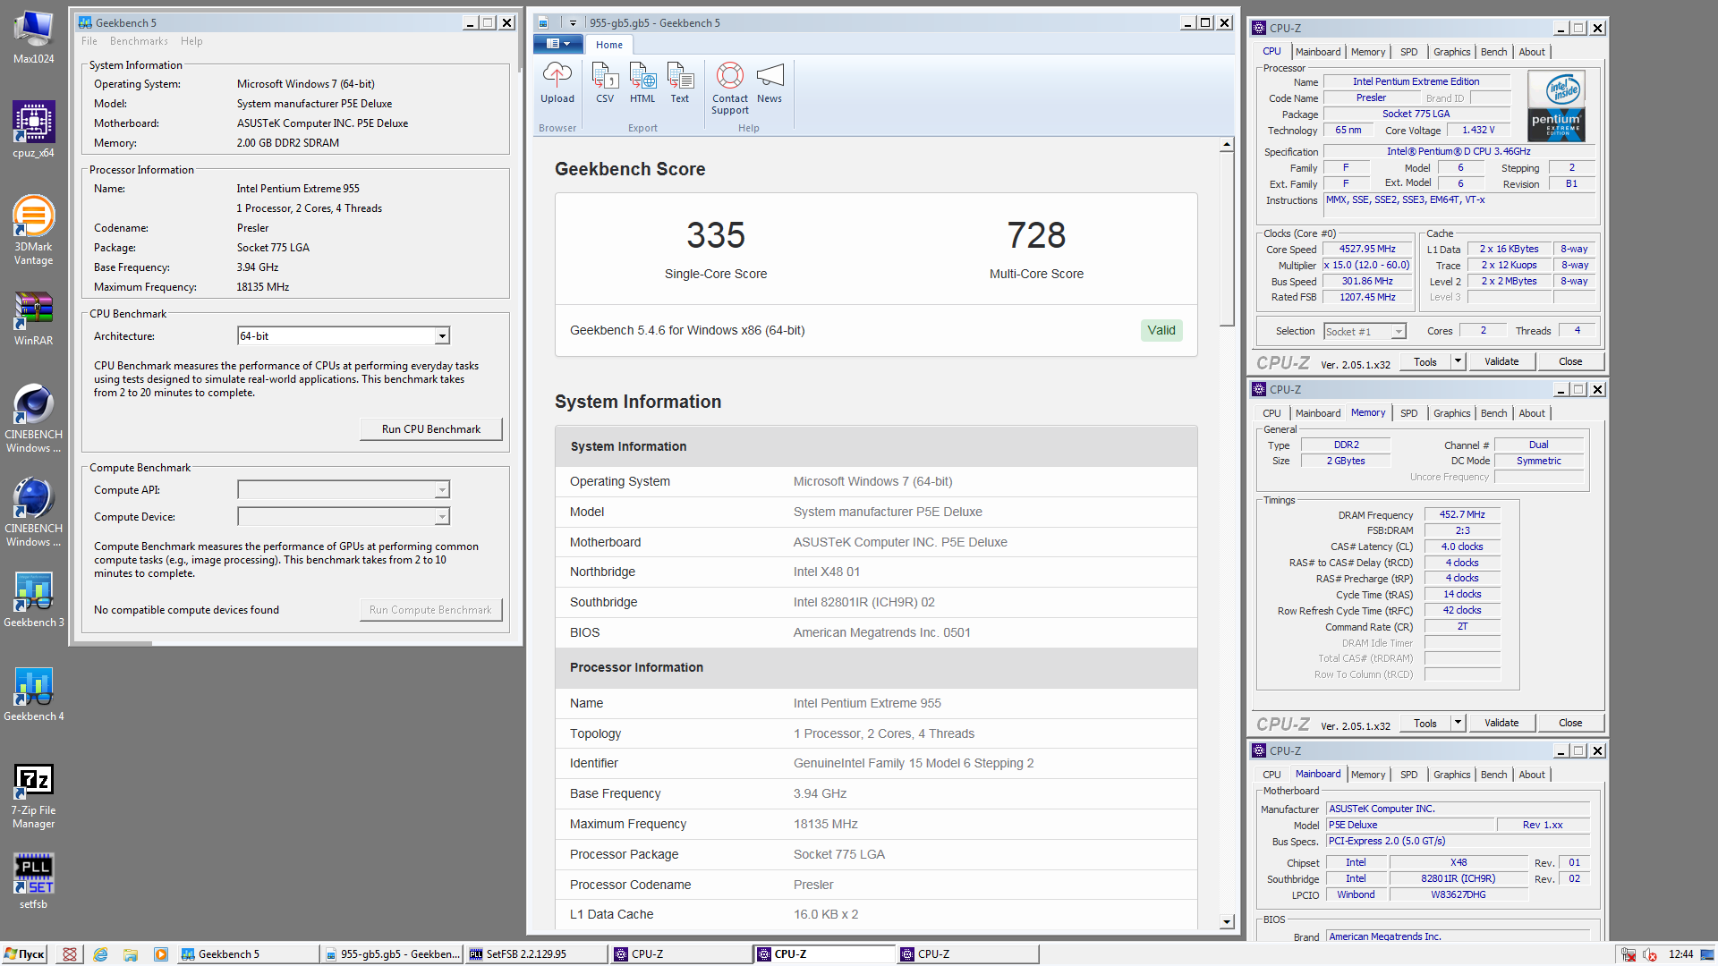
Task: Switch to SetFSB 2.2.129.95 taskbar item
Action: point(537,954)
